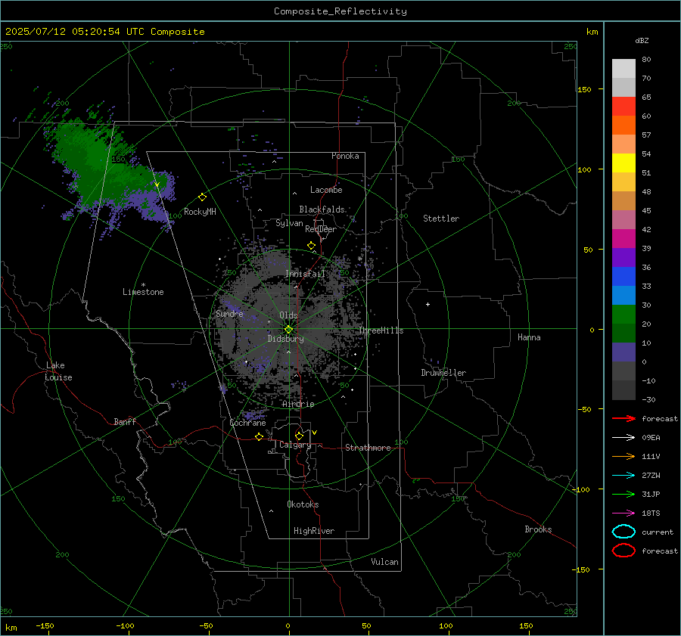This screenshot has width=681, height=636.
Task: Select the RedDeer label on the map
Action: 321,229
